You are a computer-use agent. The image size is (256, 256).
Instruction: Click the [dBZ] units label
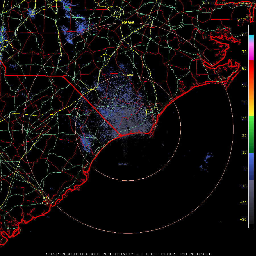(x=241, y=20)
